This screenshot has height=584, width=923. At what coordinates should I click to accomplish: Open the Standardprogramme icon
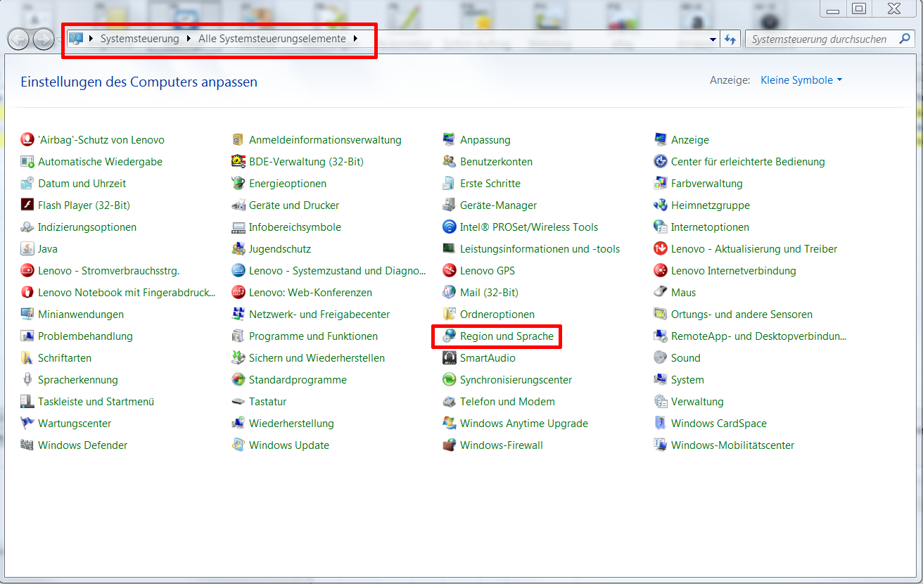point(238,379)
